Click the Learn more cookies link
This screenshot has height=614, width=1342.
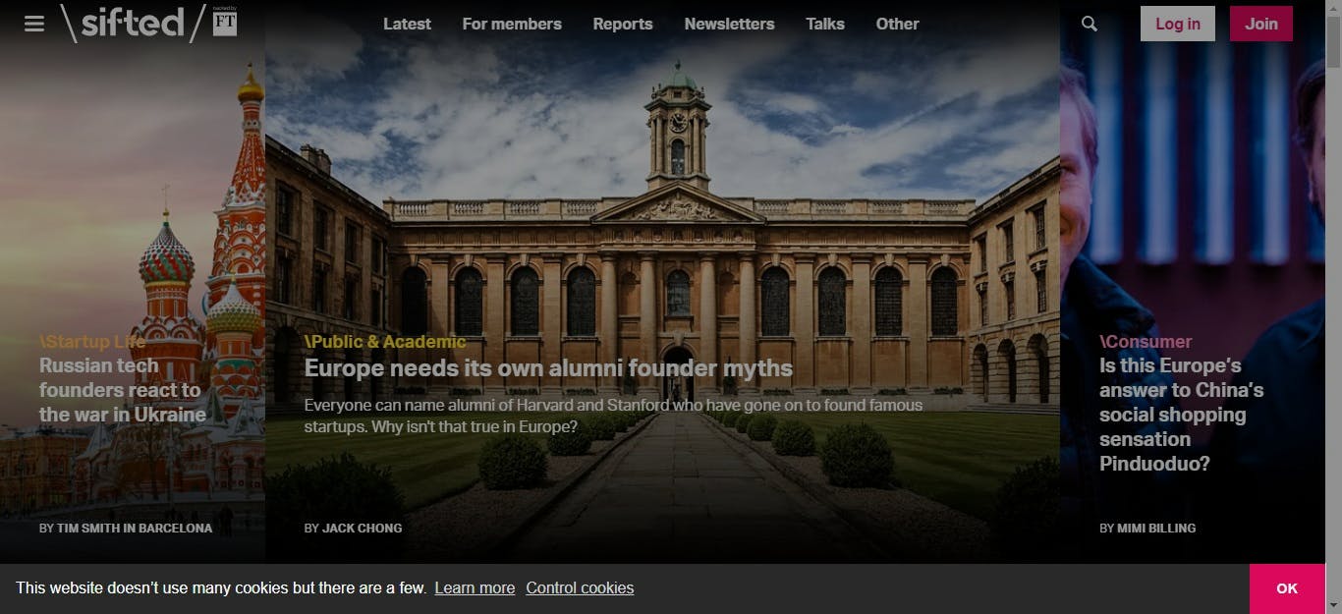pos(475,587)
